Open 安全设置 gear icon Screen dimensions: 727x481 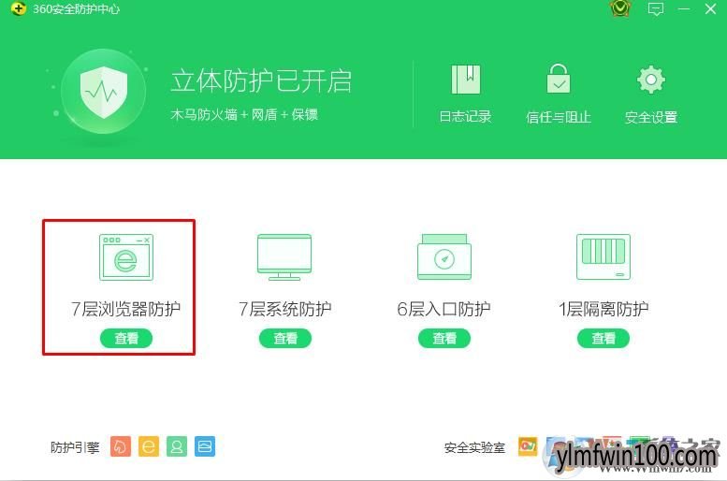651,80
